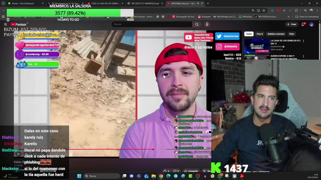Open the Instagram bookmark
The height and width of the screenshot is (180, 321).
click(204, 17)
